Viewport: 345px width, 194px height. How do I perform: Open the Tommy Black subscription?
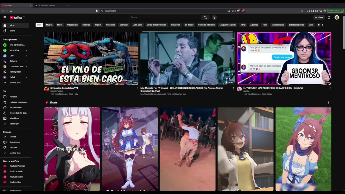[x=15, y=72]
